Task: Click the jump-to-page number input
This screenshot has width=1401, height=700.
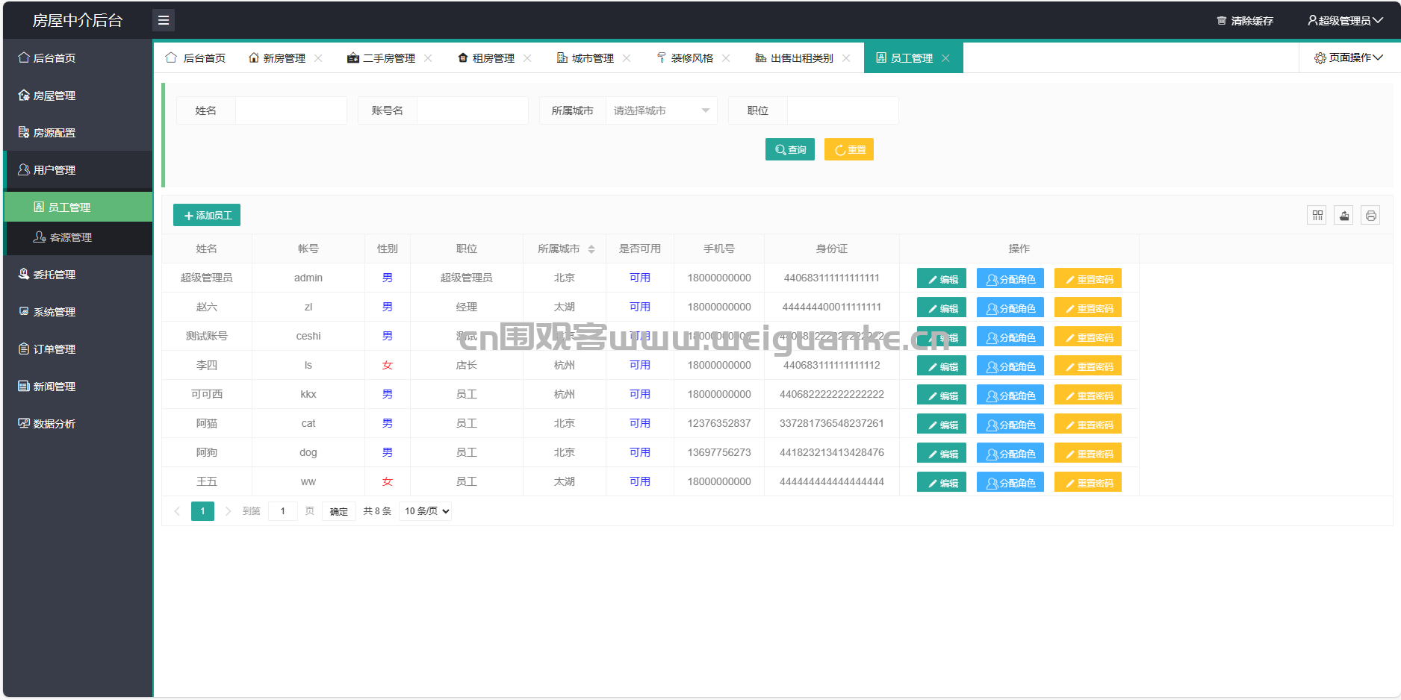Action: [x=283, y=511]
